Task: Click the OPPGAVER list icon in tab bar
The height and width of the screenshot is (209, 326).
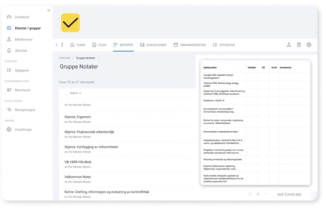Action: (x=215, y=45)
